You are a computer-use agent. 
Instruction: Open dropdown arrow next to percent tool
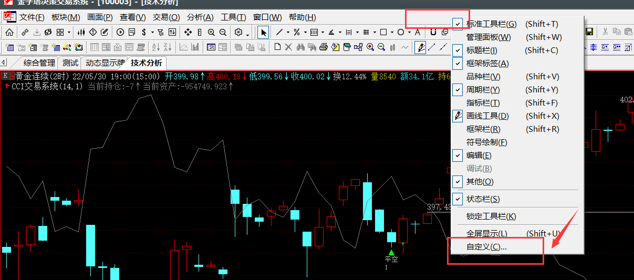click(305, 33)
